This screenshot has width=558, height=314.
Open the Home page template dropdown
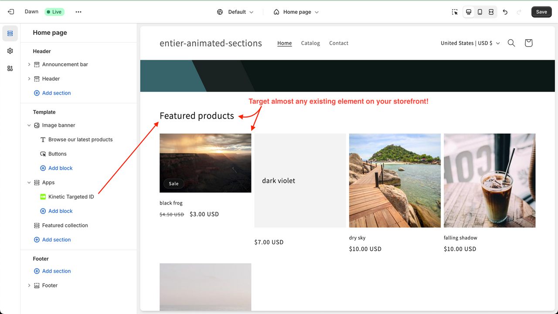[x=296, y=12]
